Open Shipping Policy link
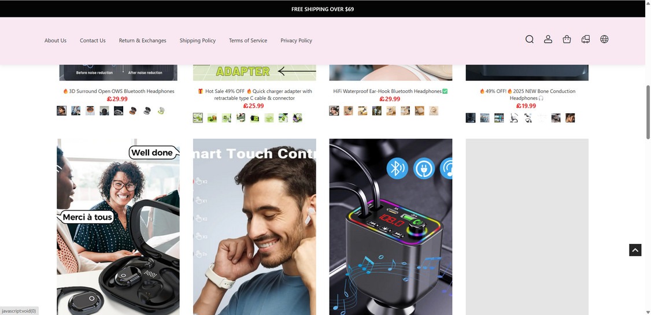This screenshot has width=651, height=315. coord(198,40)
